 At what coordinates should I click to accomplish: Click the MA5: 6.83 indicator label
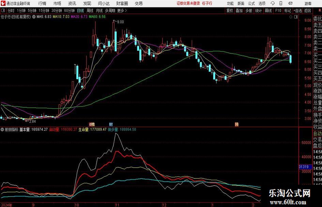coord(44,17)
